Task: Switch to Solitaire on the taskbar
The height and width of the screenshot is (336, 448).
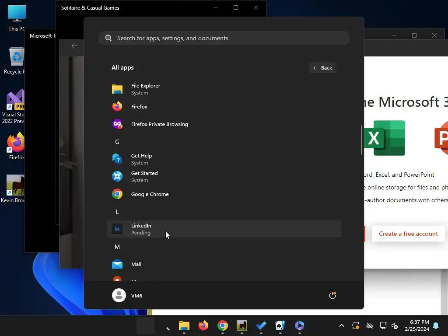Action: pos(280,325)
